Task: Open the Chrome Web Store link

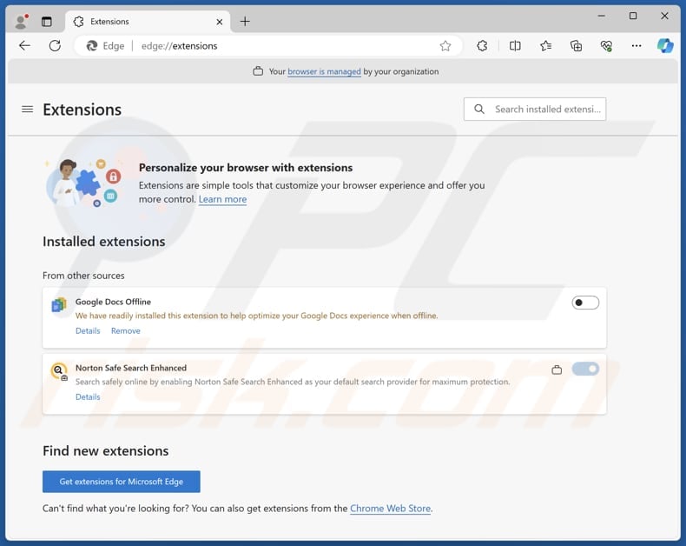Action: coord(390,509)
